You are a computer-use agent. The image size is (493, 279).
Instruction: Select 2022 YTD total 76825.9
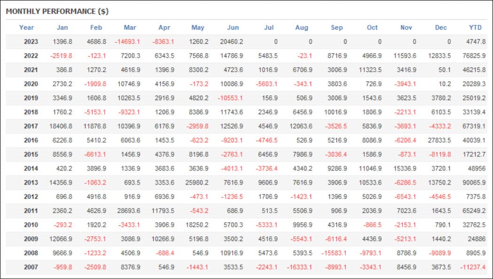(474, 56)
